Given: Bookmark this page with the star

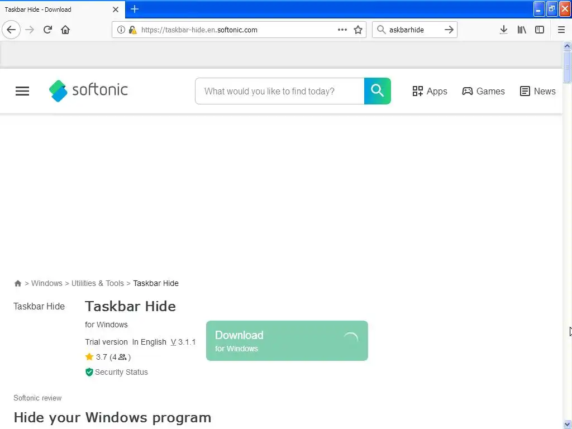Looking at the screenshot, I should pyautogui.click(x=358, y=30).
